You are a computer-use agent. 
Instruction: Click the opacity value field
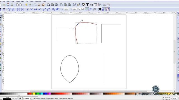[16, 98]
